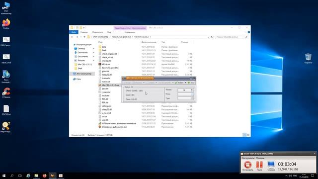Sort files by the Имя column header
Screen dimensions: 318x179
click(100, 42)
